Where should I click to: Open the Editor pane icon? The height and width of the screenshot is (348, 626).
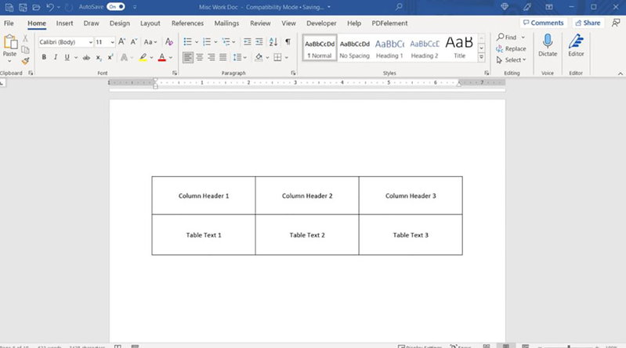click(576, 41)
